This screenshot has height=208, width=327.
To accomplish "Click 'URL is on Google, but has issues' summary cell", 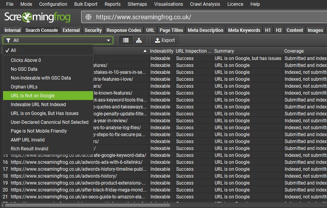I will click(x=248, y=58).
